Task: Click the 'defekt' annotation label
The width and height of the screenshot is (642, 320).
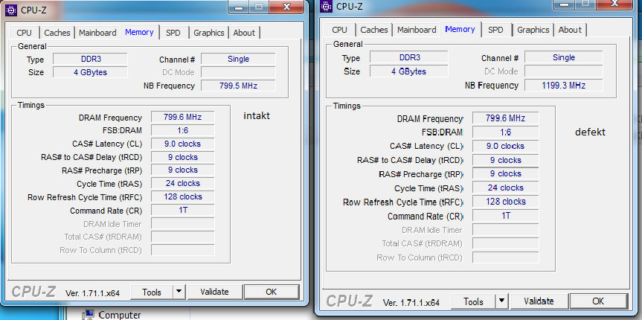Action: coord(590,132)
